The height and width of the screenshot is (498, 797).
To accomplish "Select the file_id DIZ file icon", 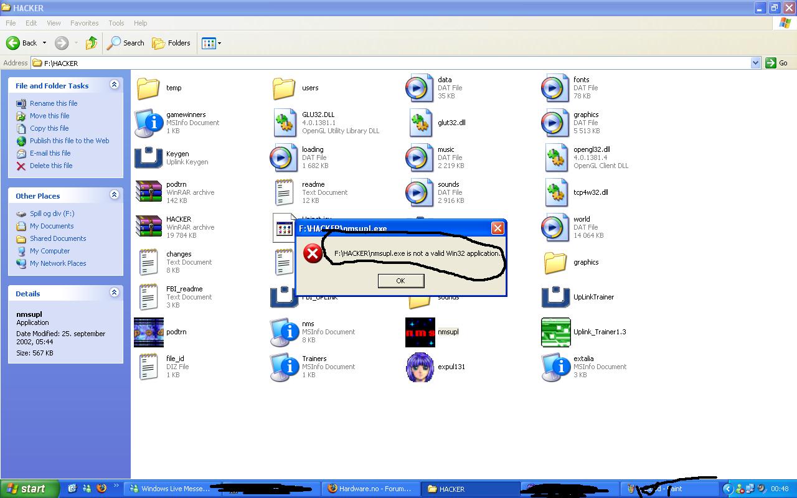I will pos(148,367).
